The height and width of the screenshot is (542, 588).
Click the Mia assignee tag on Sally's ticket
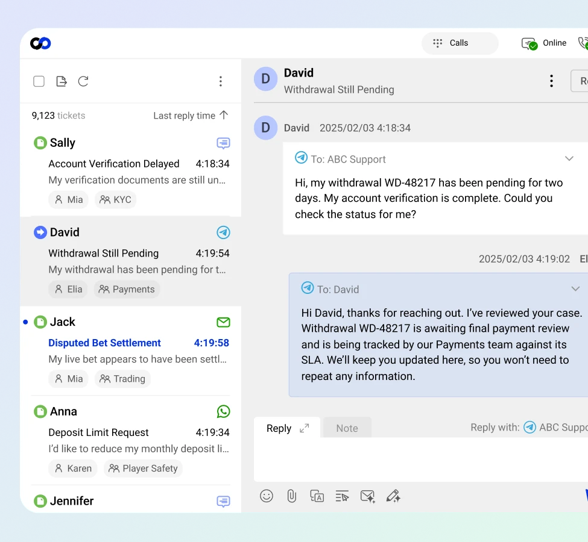pyautogui.click(x=69, y=200)
